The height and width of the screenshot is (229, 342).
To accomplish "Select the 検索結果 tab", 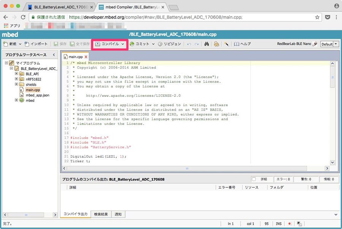I will coord(101,214).
